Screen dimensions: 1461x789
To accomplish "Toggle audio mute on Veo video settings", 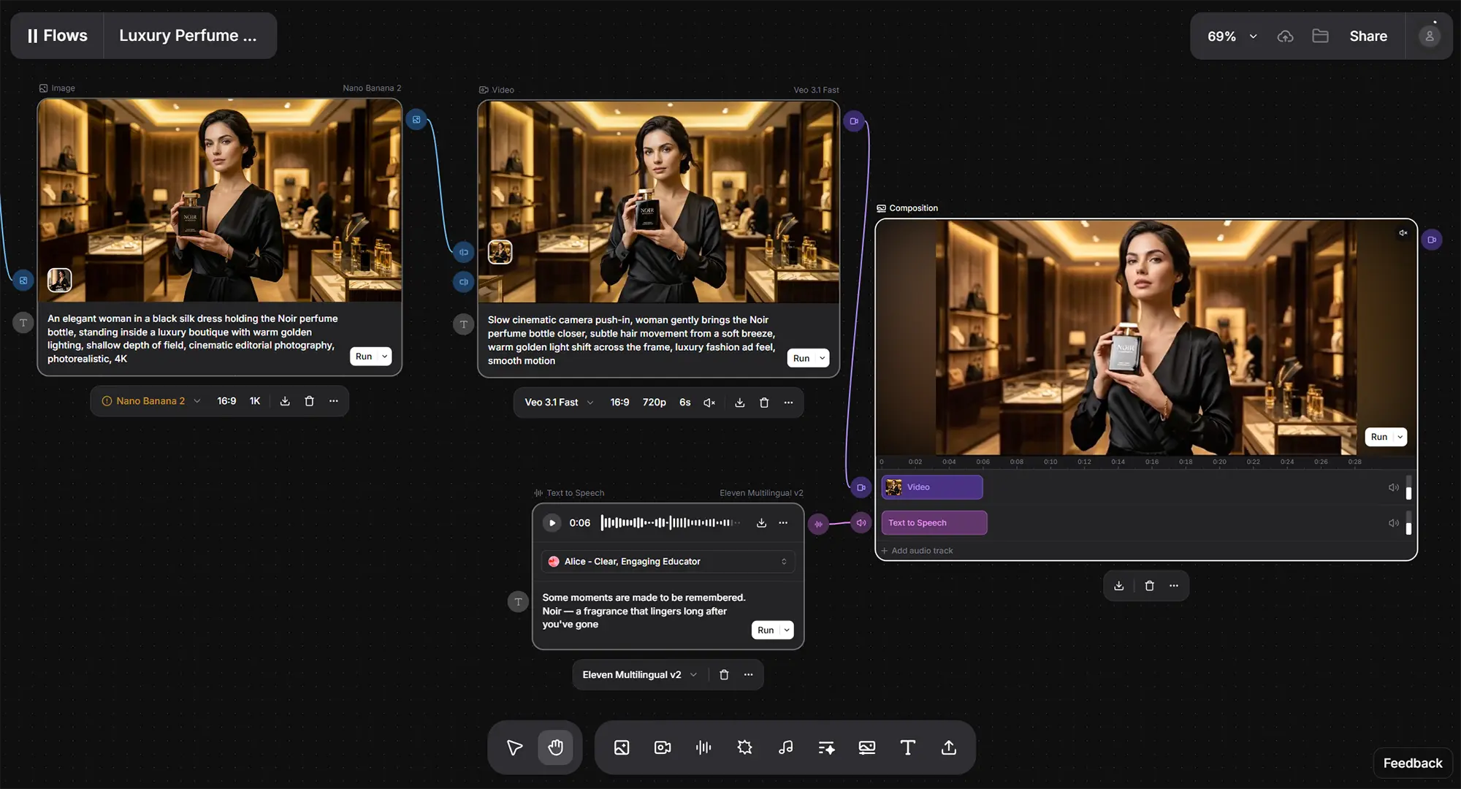I will [709, 403].
